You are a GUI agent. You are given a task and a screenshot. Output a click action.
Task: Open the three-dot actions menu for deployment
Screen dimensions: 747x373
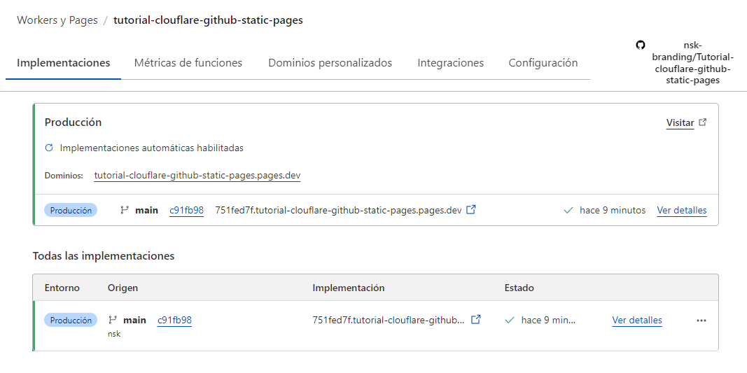(701, 321)
